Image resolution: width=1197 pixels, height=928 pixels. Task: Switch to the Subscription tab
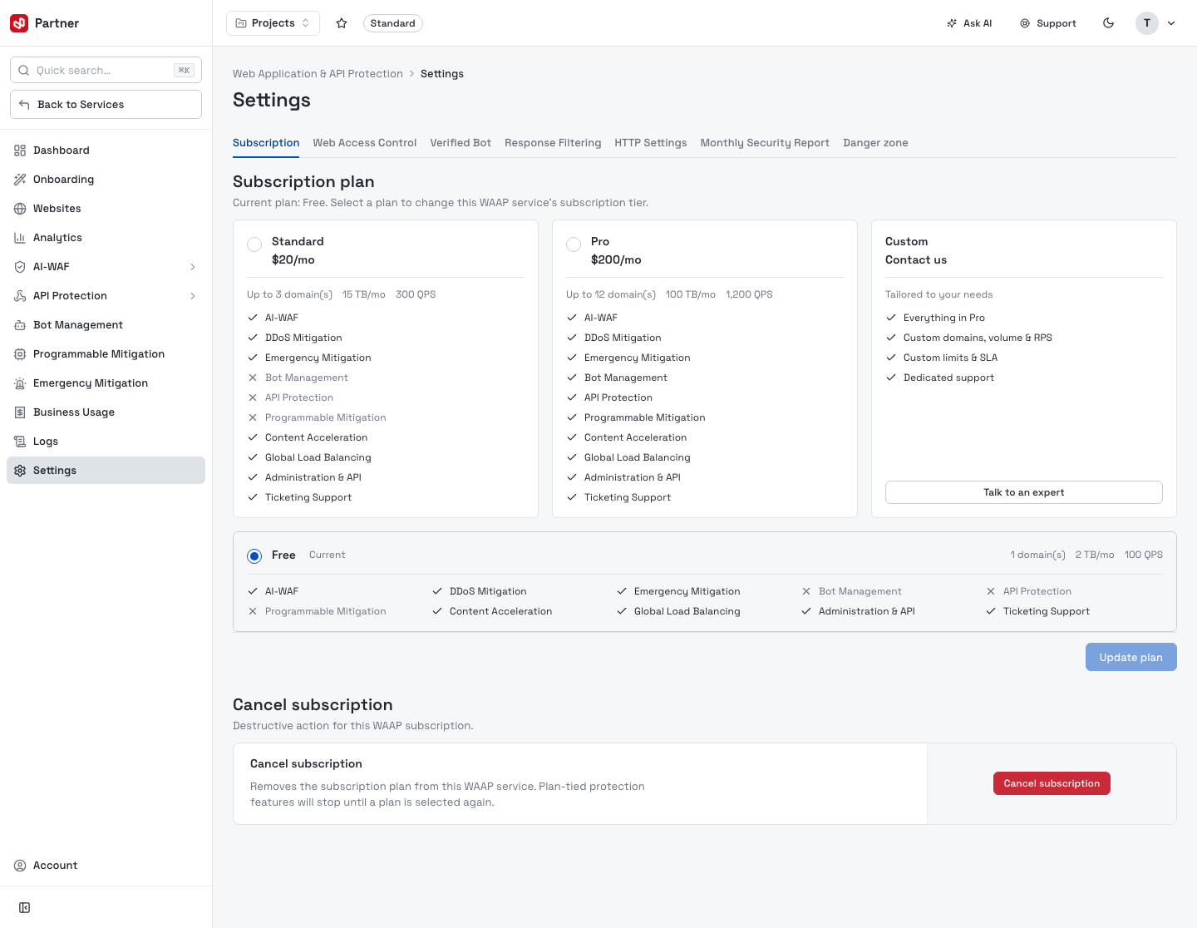click(x=266, y=143)
